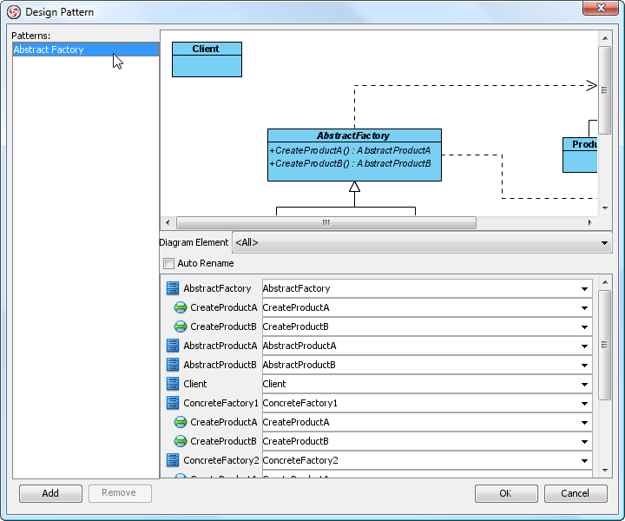Click the operation icon beside CreateProductA under AbstractFactory
625x521 pixels.
(181, 307)
